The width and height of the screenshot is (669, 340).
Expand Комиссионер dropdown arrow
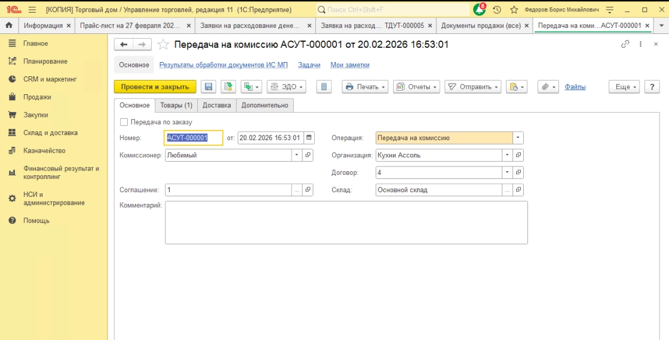point(297,155)
